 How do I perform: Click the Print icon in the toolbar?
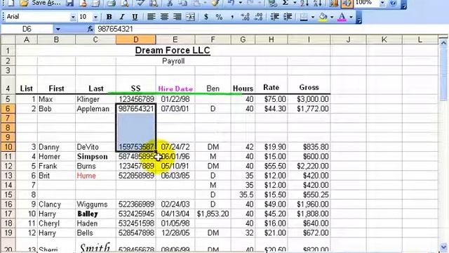[x=111, y=3]
